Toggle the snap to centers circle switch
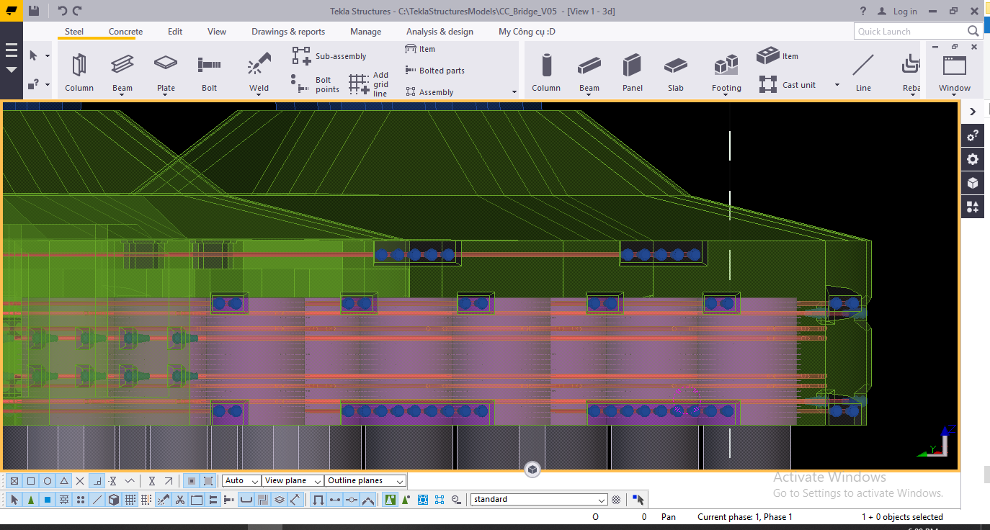 (48, 481)
